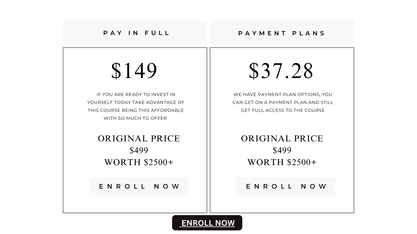Screen dimensions: 417x234
Task: Click Enroll Now in the Payment Plans card
Action: [286, 186]
